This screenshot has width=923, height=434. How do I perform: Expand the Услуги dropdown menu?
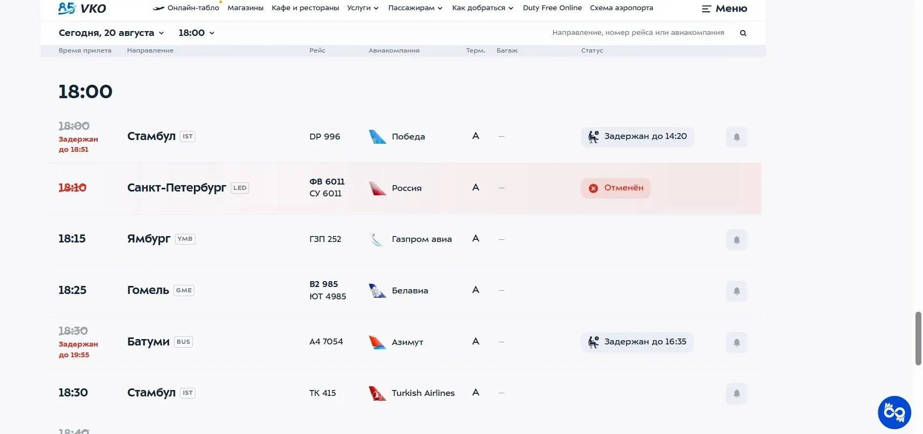(x=363, y=8)
